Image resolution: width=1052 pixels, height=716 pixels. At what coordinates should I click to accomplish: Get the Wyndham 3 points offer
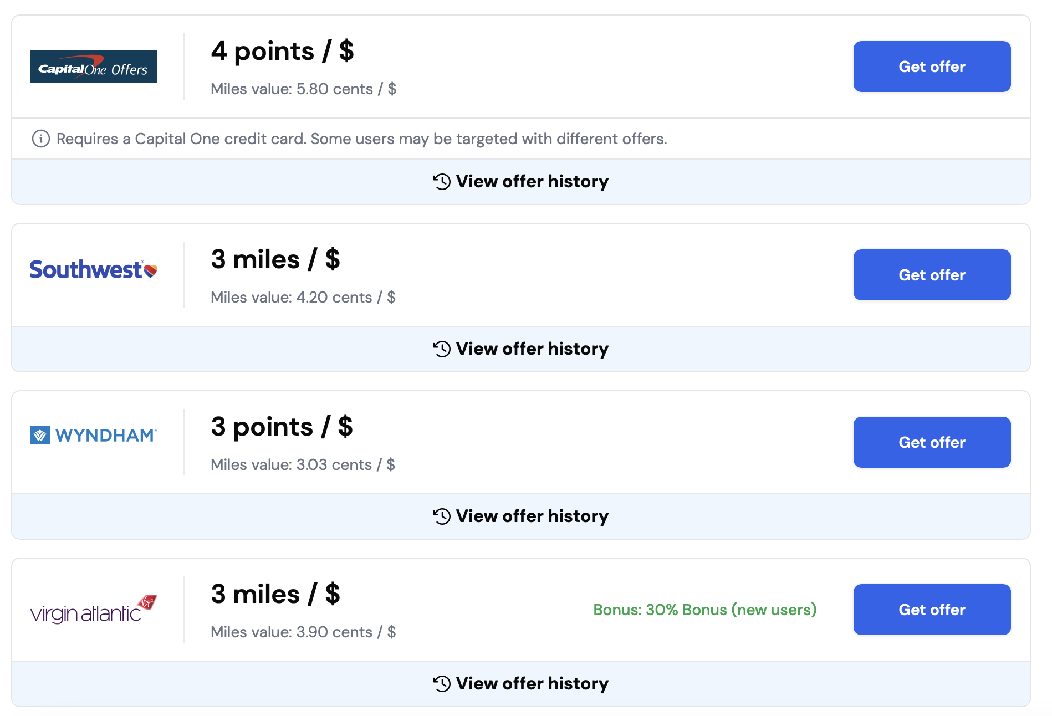tap(932, 442)
